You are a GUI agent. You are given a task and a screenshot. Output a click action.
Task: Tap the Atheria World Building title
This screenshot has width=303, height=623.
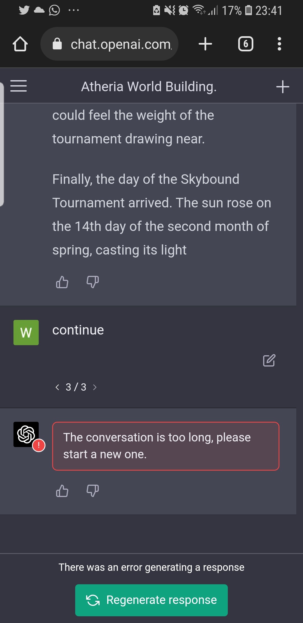click(x=149, y=87)
